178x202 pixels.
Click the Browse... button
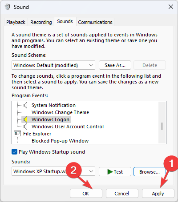150,172
